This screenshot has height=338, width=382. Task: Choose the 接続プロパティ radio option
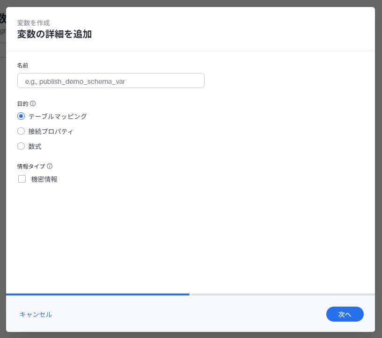click(21, 131)
